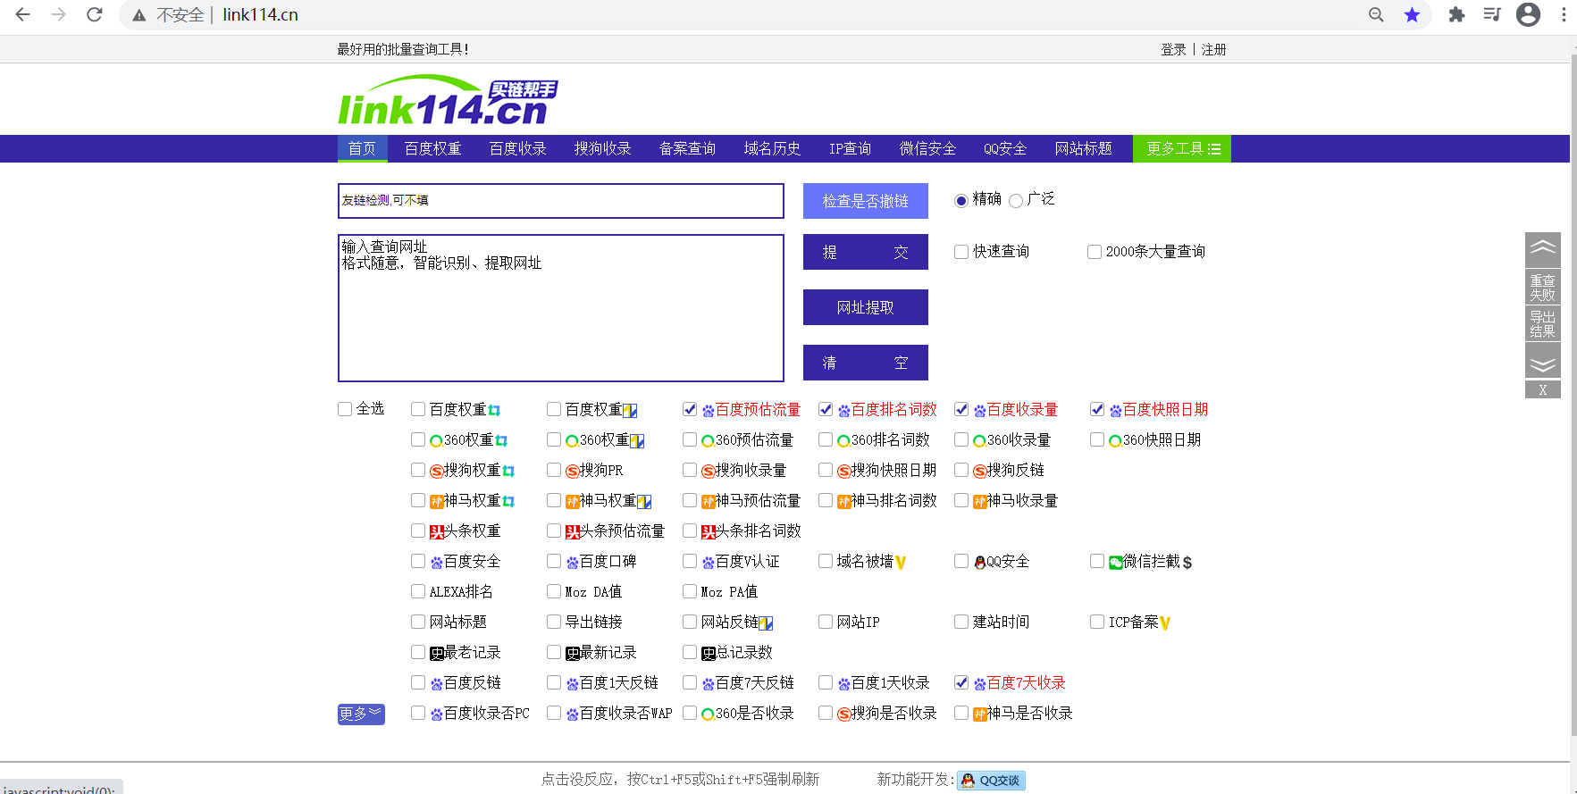Click the 友链检测 input field
Screen dimensions: 1577x794
click(561, 201)
